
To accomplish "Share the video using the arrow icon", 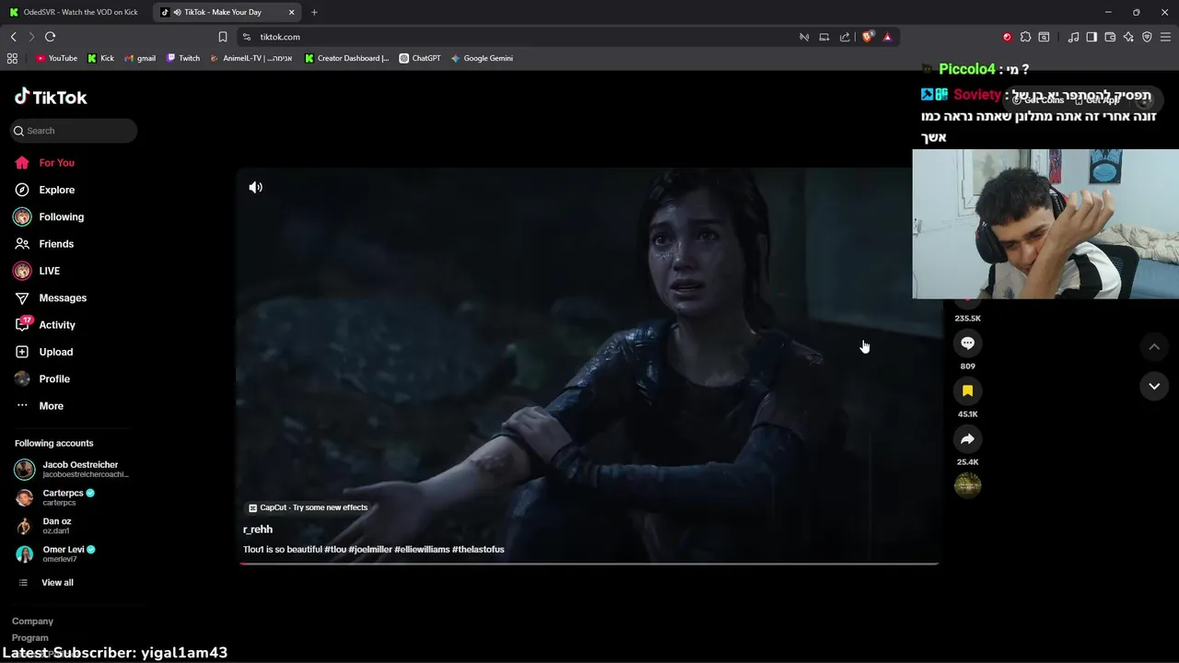I will pos(967,439).
